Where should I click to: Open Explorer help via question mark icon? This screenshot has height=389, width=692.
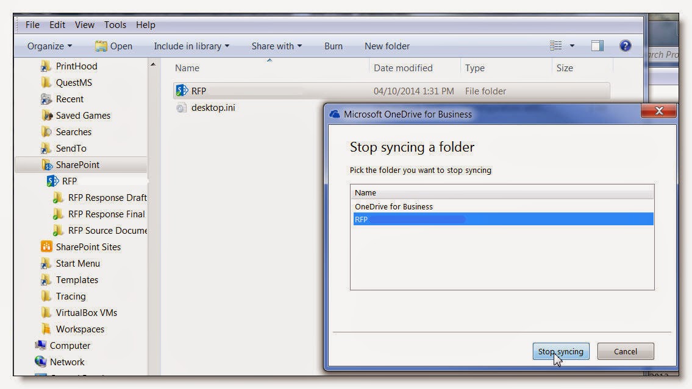[x=626, y=46]
